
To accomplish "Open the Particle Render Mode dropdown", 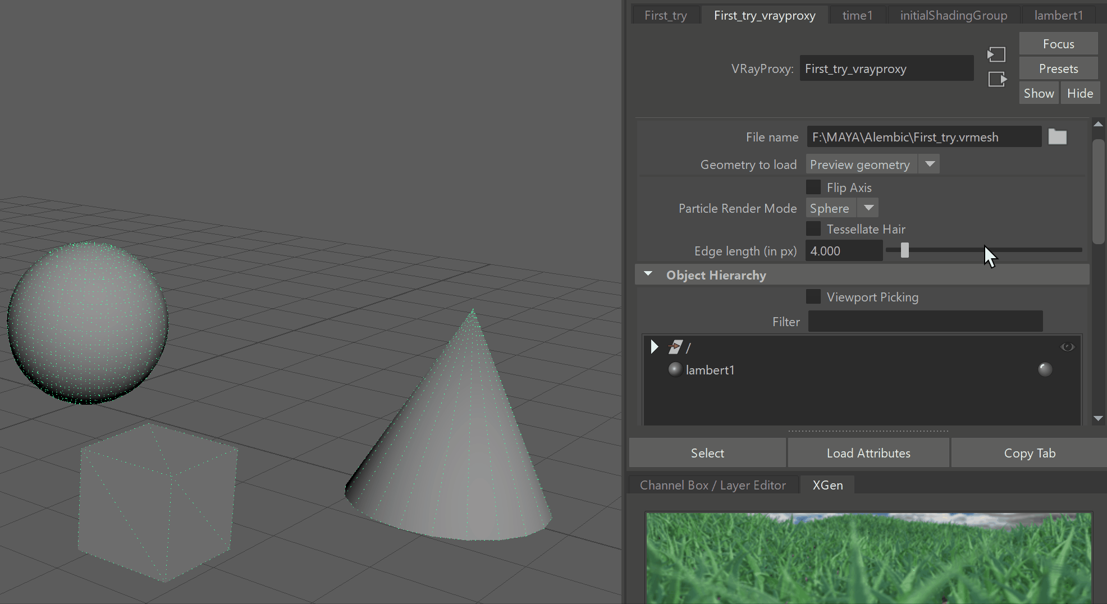I will [x=842, y=208].
